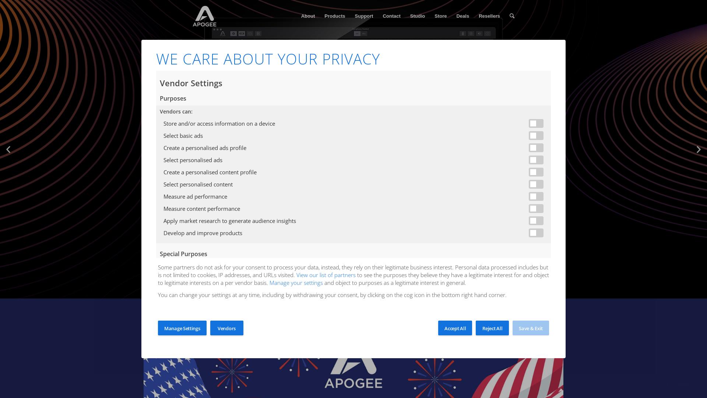Click the Products menu item
Viewport: 707px width, 398px height.
(335, 16)
